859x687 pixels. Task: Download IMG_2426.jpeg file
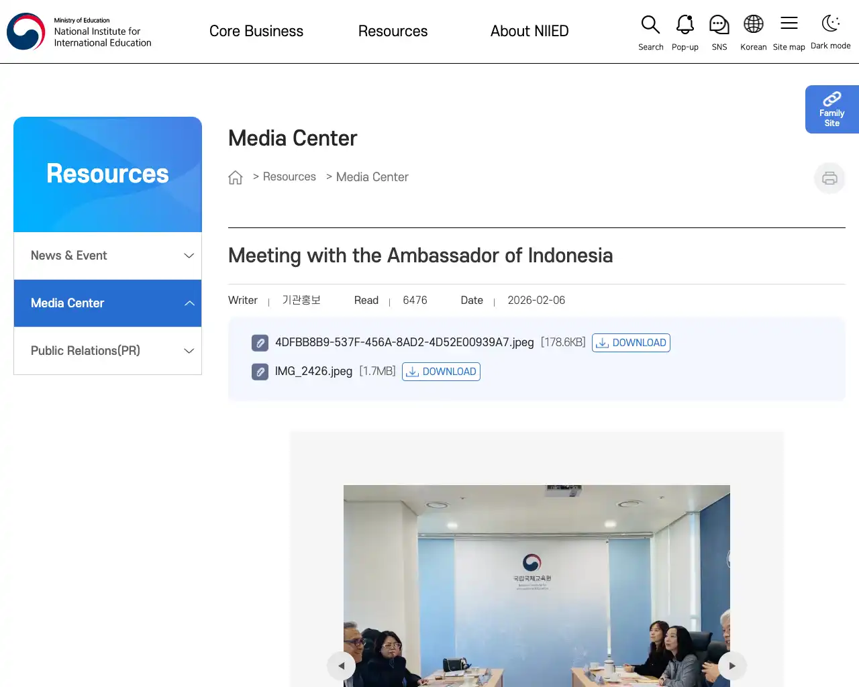pyautogui.click(x=441, y=372)
